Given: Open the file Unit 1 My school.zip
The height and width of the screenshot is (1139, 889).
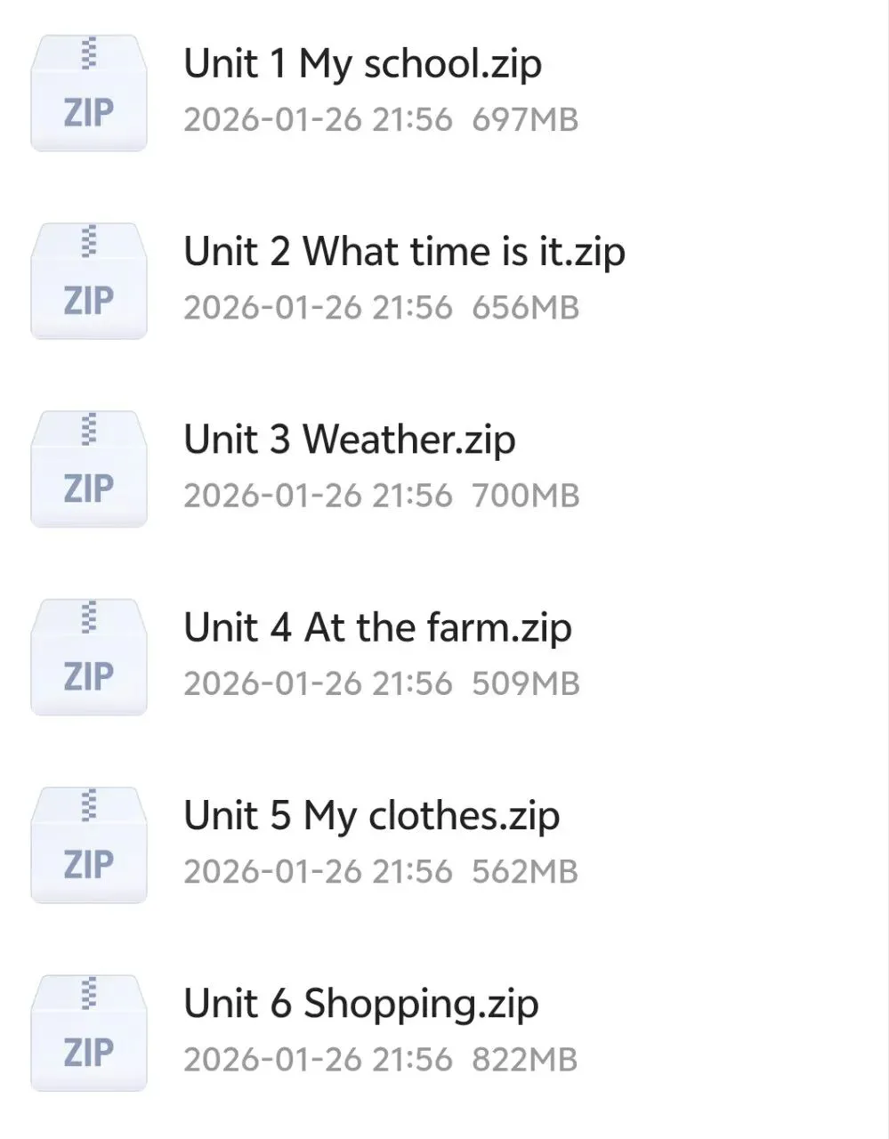Looking at the screenshot, I should [x=362, y=64].
